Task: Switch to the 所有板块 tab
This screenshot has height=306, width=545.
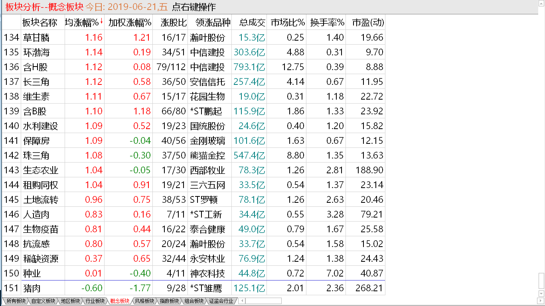Action: [x=16, y=301]
